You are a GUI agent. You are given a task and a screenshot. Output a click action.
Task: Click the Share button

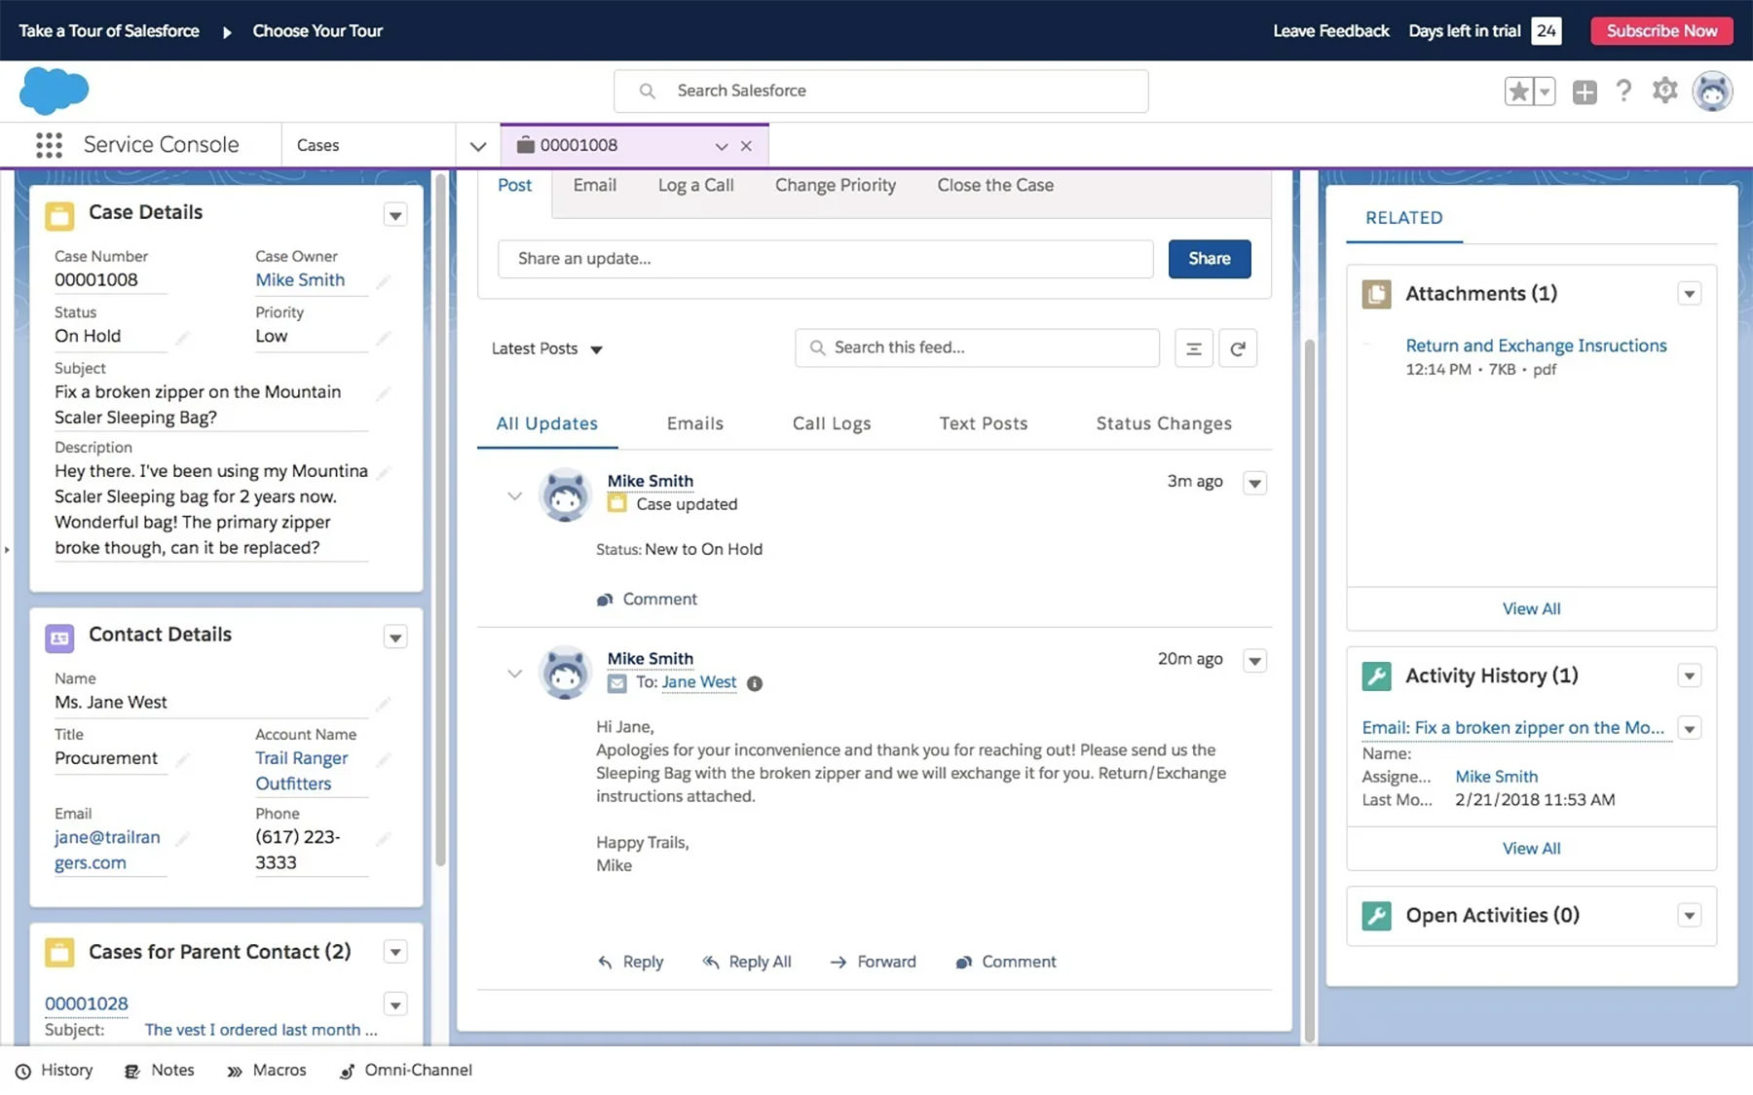click(1209, 259)
